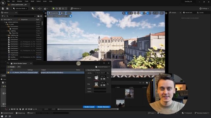This screenshot has width=211, height=118.
Task: Start rendering with Render (Local)
Action: click(x=89, y=107)
